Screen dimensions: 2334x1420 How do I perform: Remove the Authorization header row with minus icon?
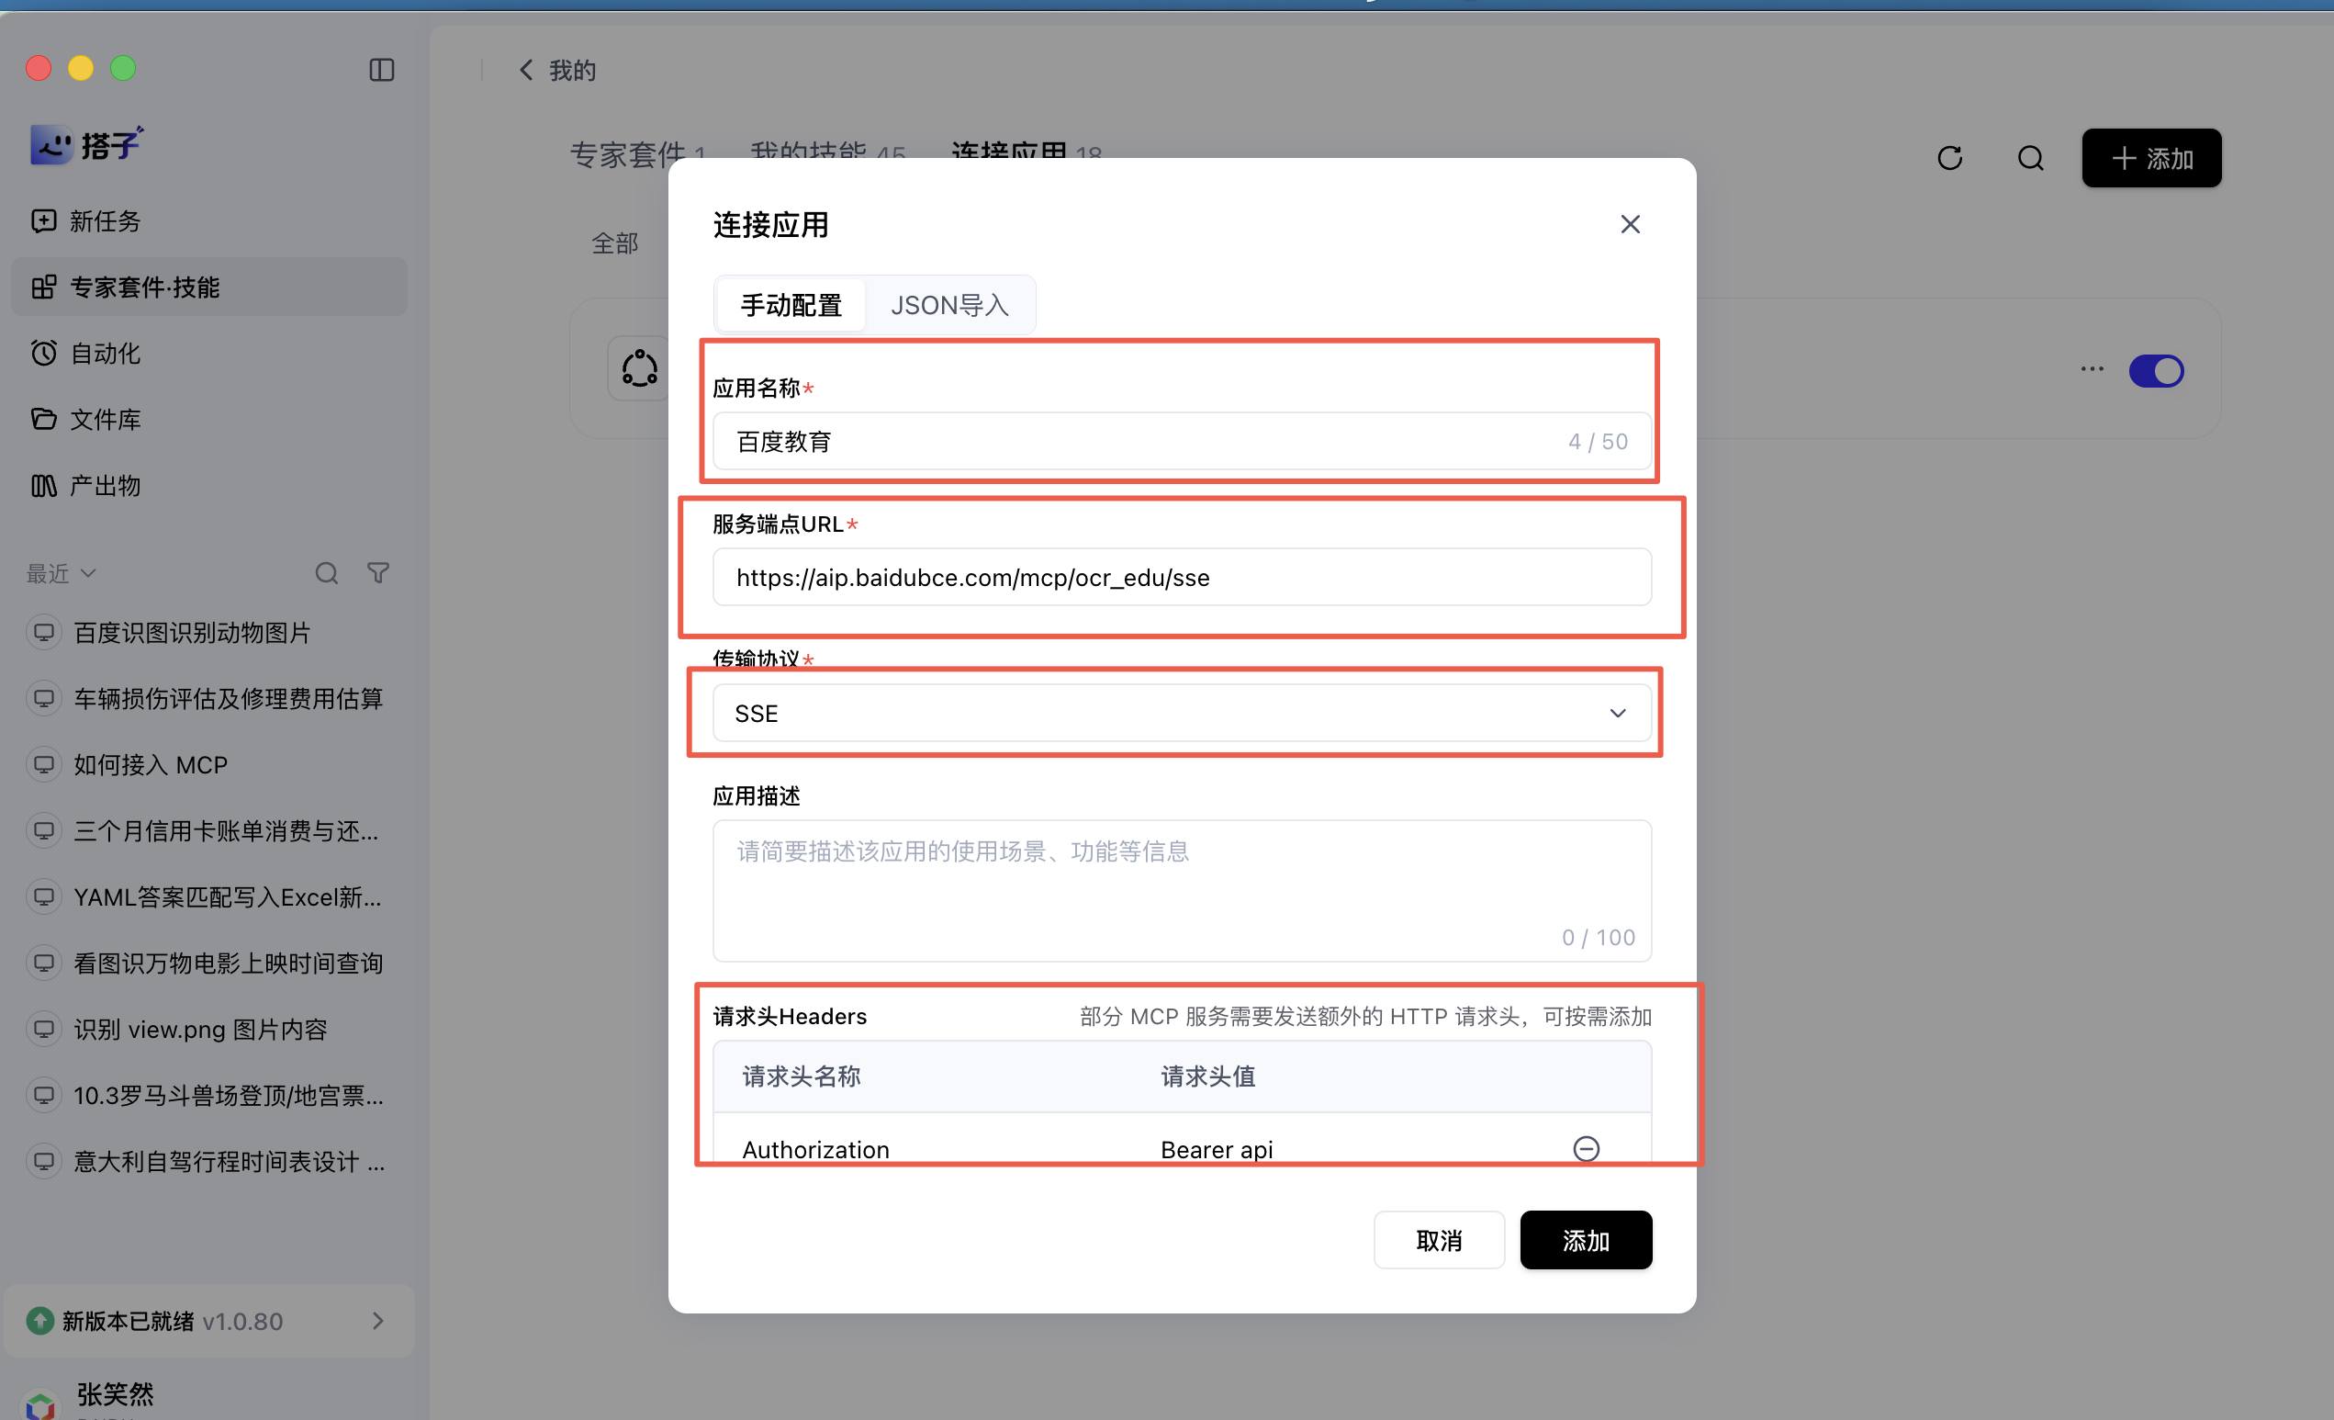pyautogui.click(x=1586, y=1148)
